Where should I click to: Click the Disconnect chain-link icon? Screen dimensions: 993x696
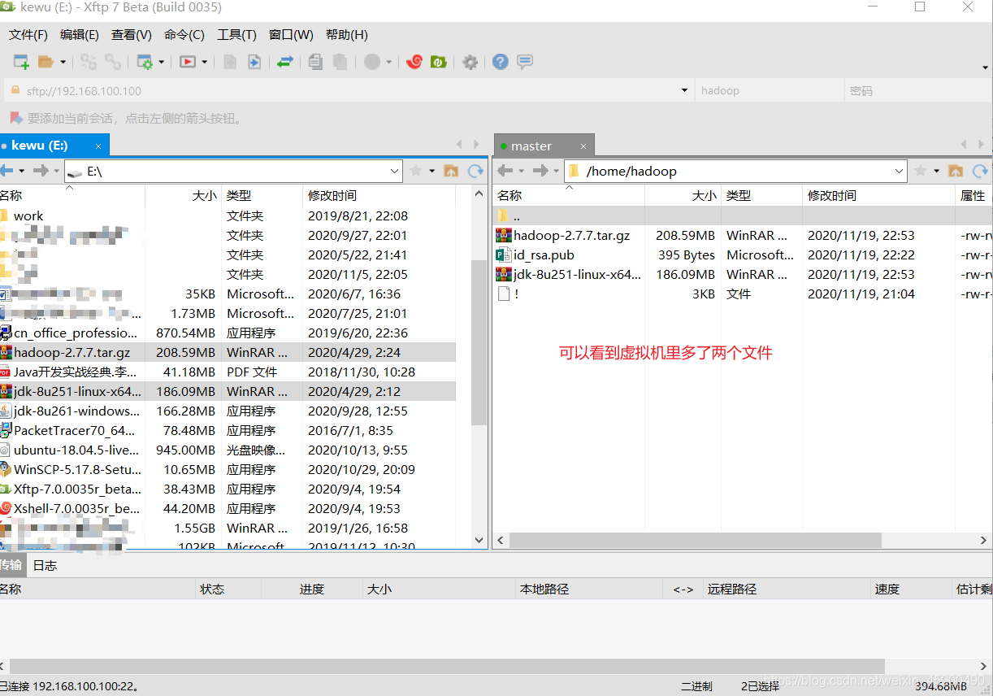(x=113, y=62)
